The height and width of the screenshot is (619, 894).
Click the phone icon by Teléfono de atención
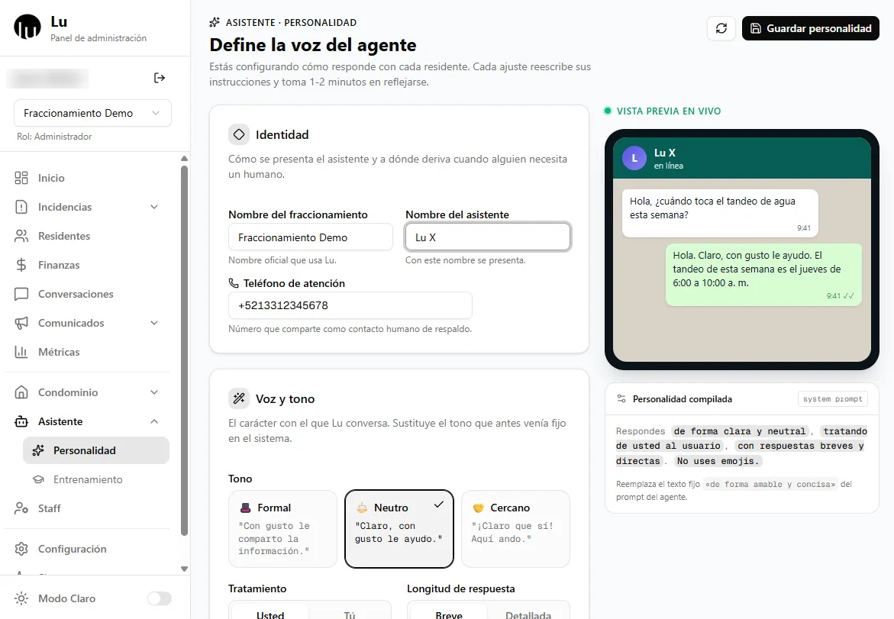233,283
